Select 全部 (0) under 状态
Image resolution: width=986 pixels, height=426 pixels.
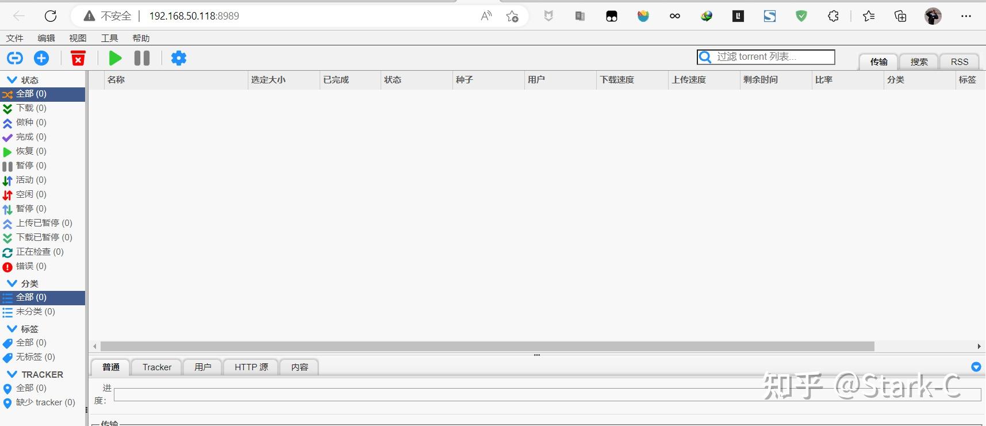click(x=43, y=94)
